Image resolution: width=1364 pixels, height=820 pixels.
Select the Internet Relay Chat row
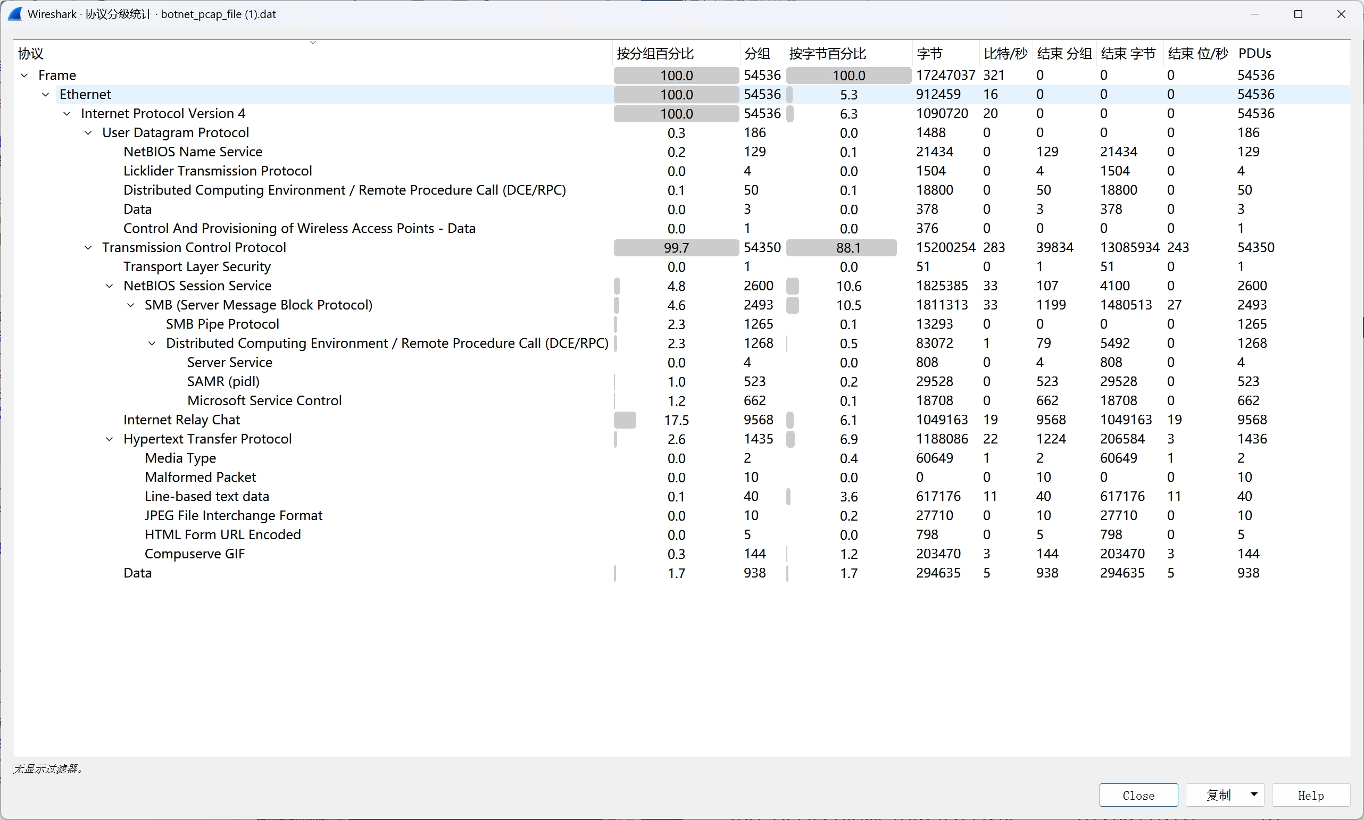point(181,420)
